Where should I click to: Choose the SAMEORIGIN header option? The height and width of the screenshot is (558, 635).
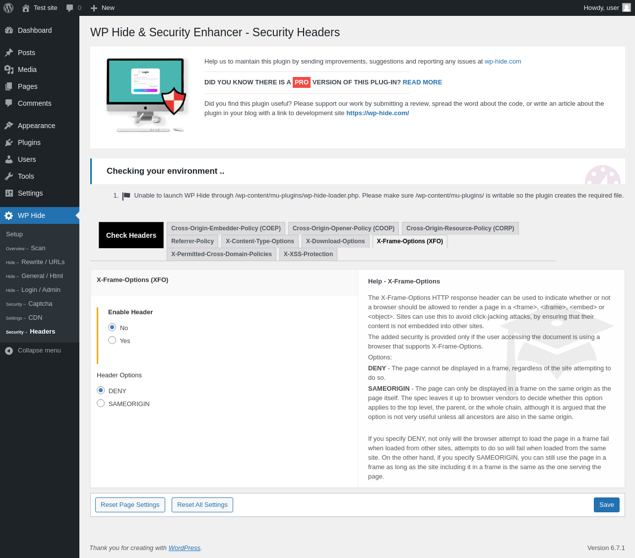101,403
